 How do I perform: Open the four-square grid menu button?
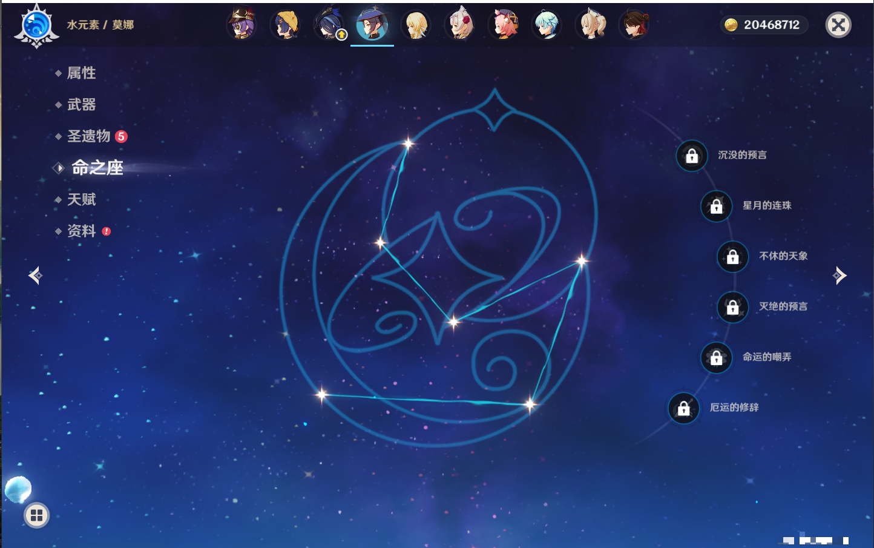point(36,515)
